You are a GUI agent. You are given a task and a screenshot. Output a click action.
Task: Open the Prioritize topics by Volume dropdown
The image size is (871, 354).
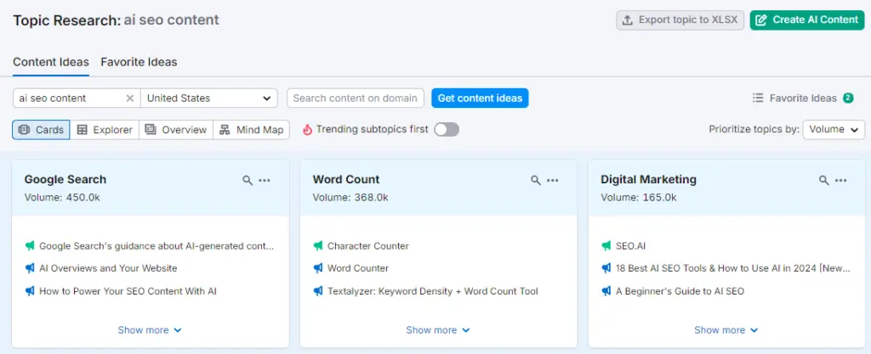pyautogui.click(x=833, y=129)
